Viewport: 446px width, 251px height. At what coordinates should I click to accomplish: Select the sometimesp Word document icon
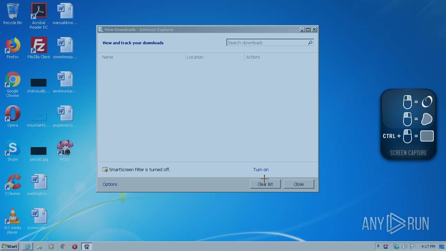coord(65,48)
